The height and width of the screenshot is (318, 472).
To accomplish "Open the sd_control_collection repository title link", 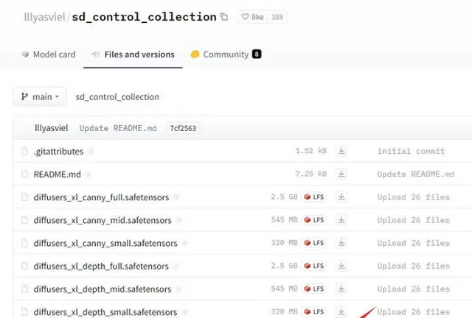I will (x=145, y=17).
